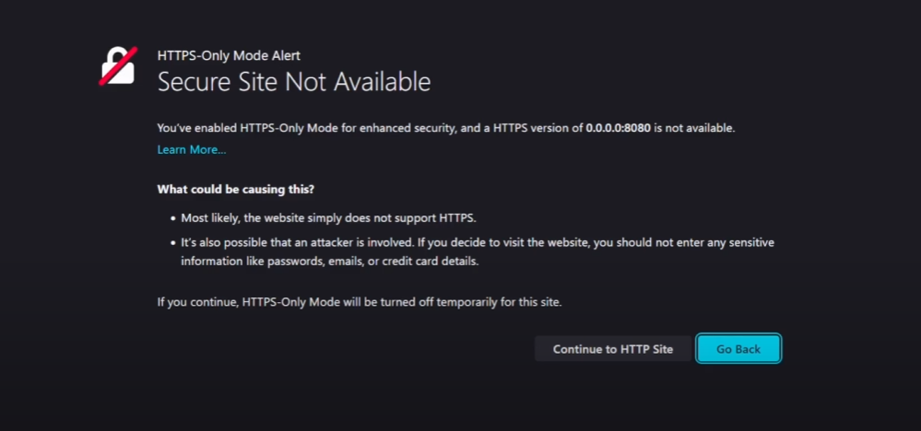Image resolution: width=921 pixels, height=431 pixels.
Task: Click the first bullet point marker
Action: pos(173,219)
